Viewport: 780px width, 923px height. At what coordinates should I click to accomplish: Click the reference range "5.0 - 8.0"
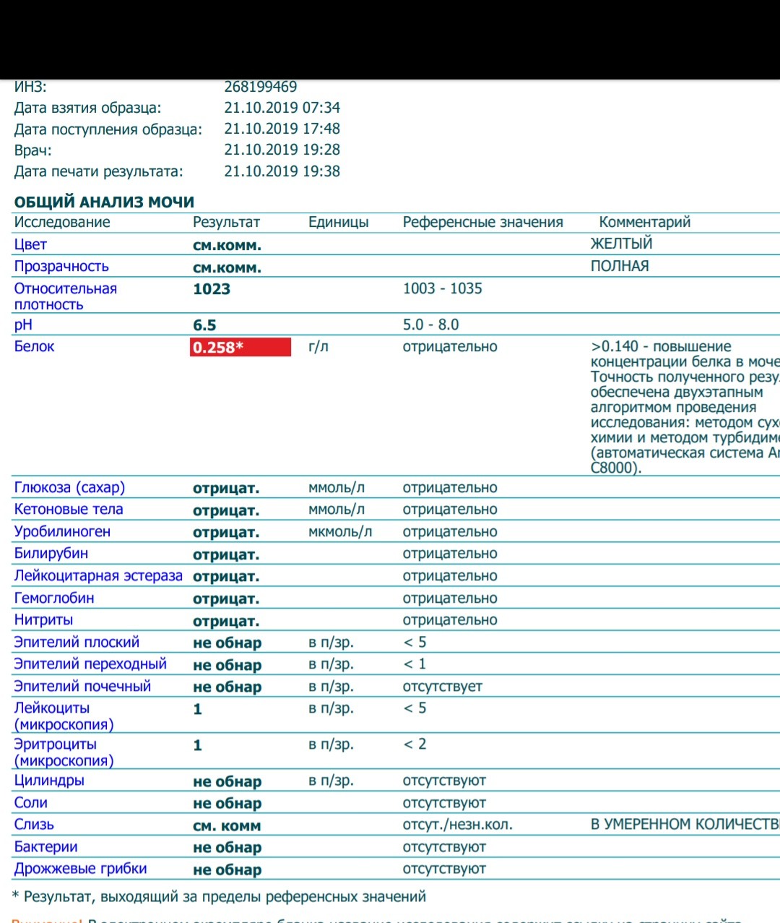point(430,325)
